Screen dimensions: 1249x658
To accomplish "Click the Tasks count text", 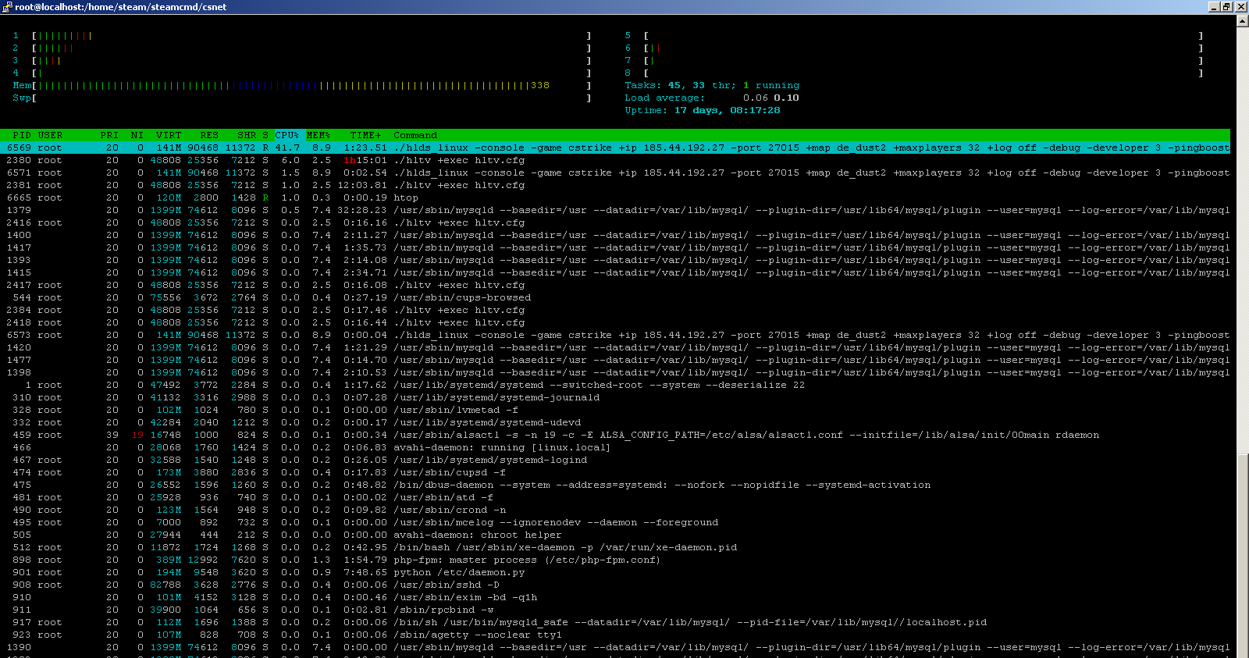I will pos(712,85).
